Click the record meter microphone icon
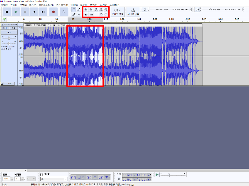249x186 pixels. [145, 10]
